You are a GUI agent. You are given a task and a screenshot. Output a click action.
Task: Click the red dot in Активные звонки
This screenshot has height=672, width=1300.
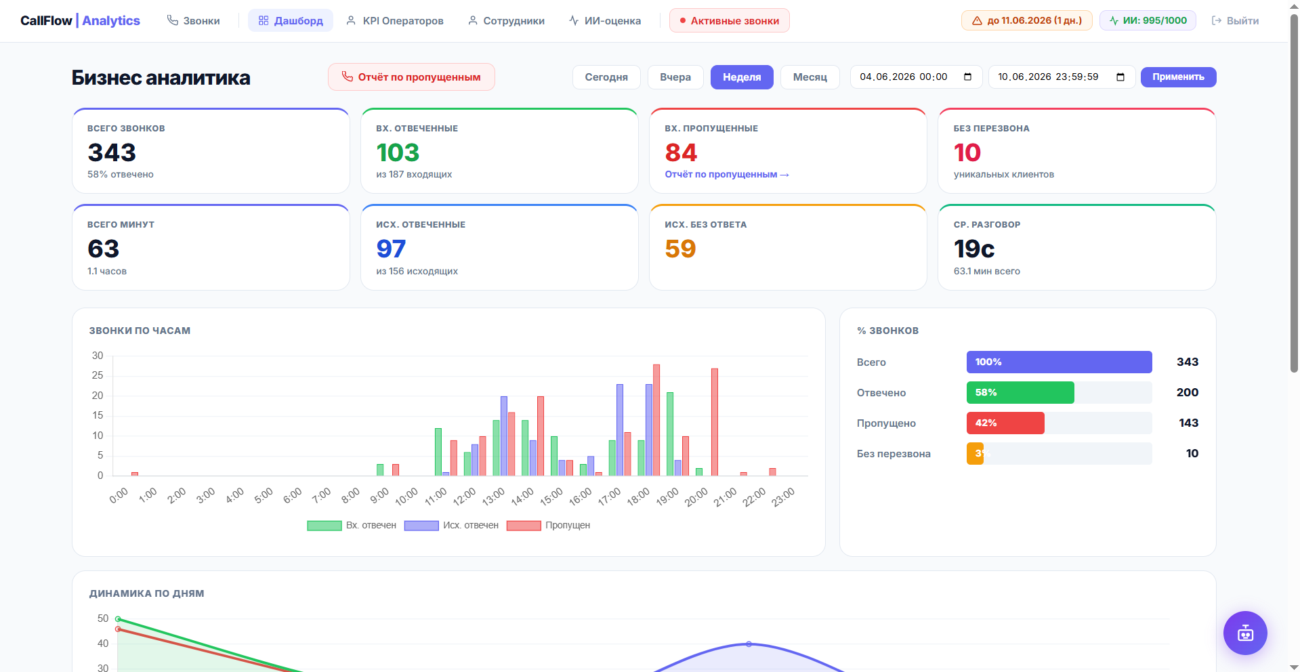[x=683, y=21]
